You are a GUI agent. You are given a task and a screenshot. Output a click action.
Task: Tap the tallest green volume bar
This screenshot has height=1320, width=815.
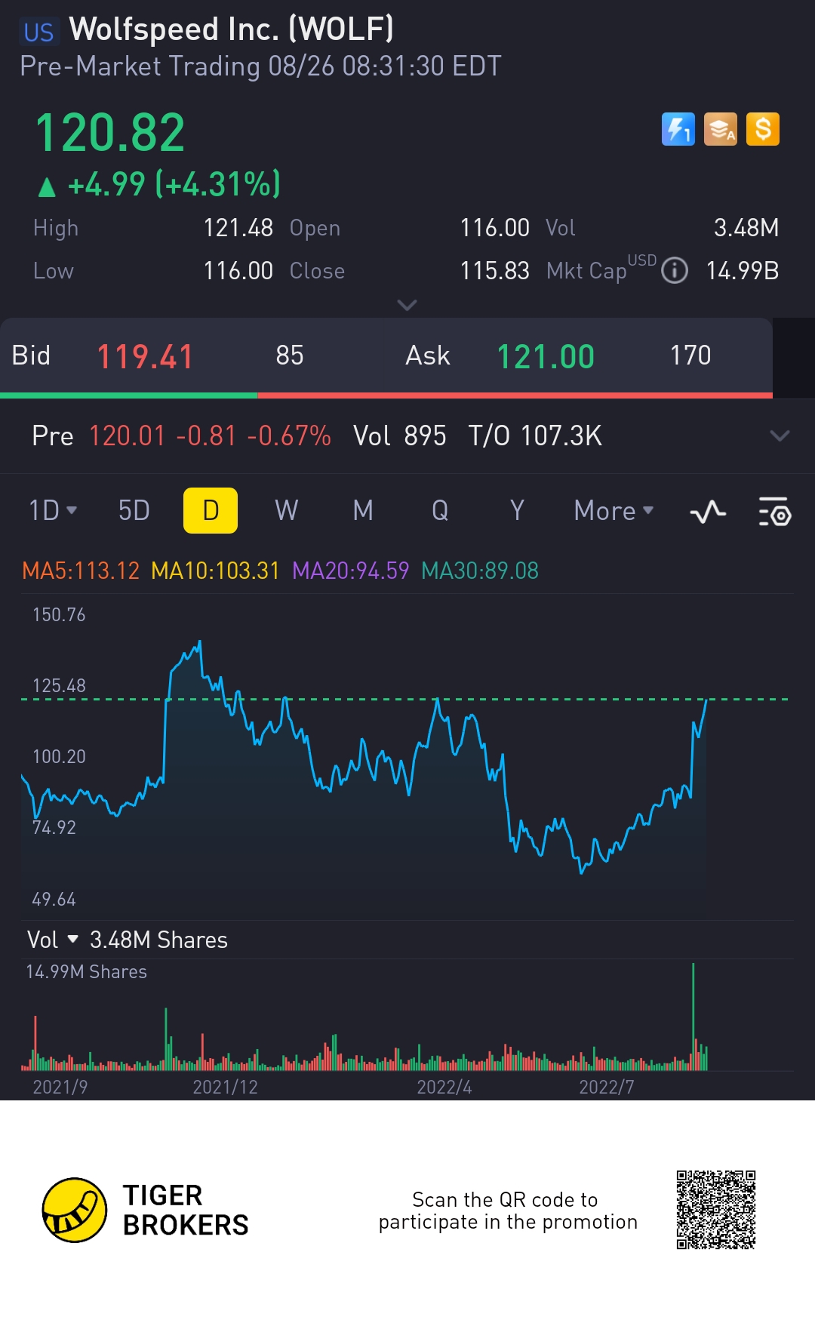tap(693, 1016)
